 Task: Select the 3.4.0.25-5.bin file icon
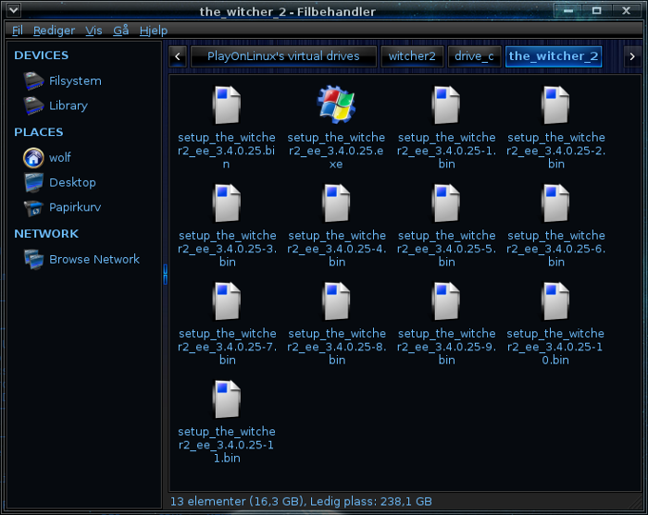point(446,203)
